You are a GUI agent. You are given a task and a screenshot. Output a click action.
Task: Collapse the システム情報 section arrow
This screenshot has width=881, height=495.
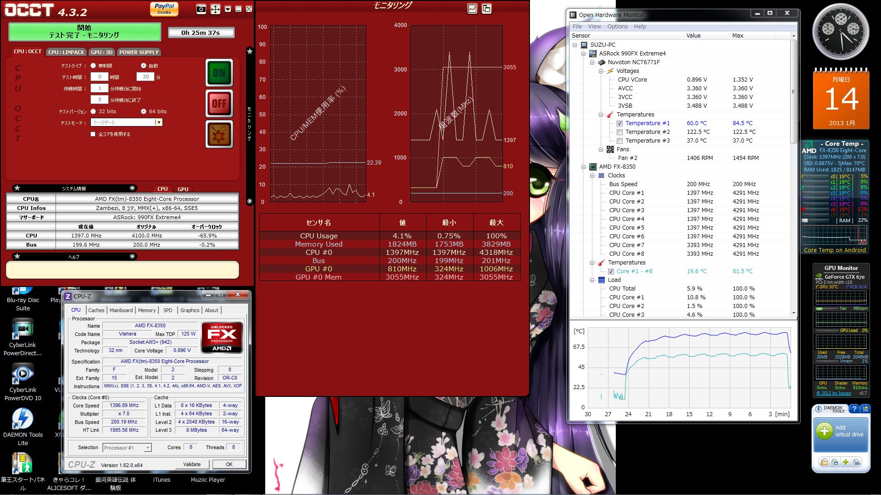click(x=132, y=188)
